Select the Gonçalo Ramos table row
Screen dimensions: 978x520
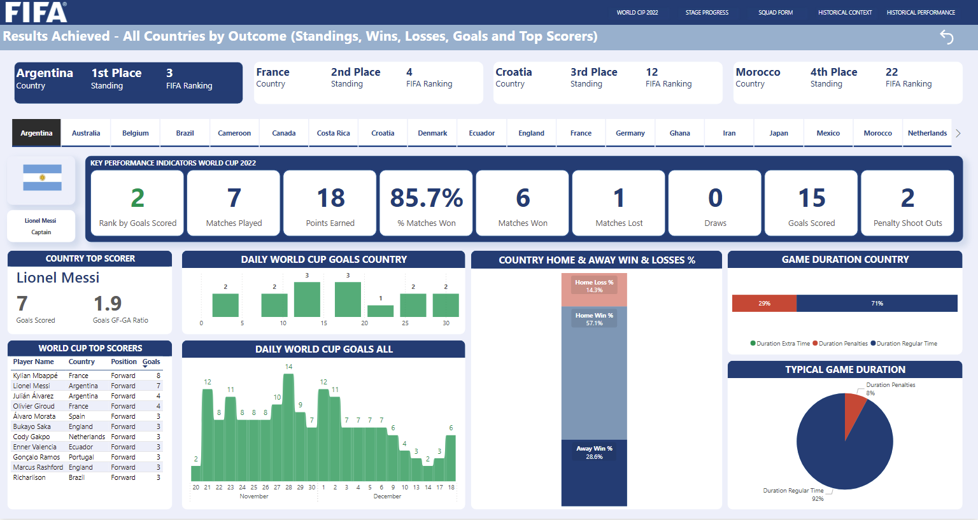coord(87,457)
